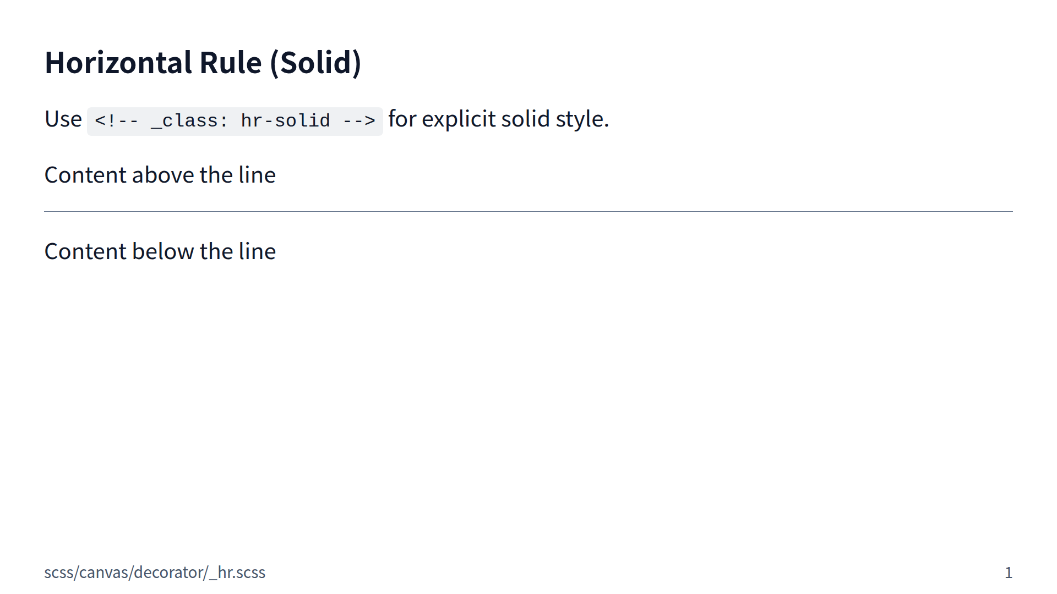Click '_hr.scss' at the end of the footer
Image resolution: width=1057 pixels, height=594 pixels.
coord(237,573)
